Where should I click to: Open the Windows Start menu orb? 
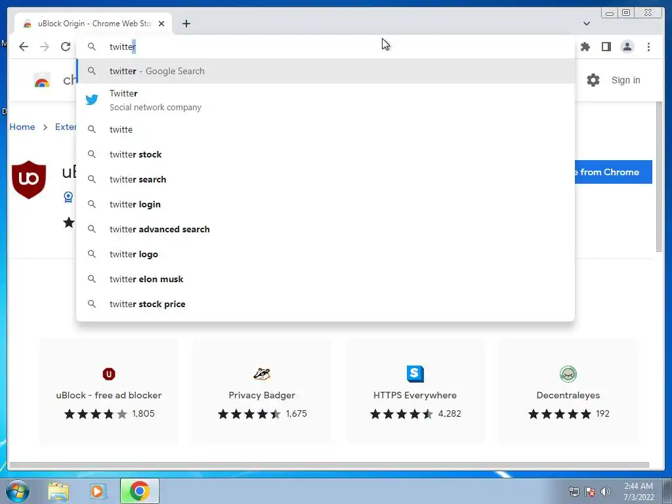(x=18, y=491)
